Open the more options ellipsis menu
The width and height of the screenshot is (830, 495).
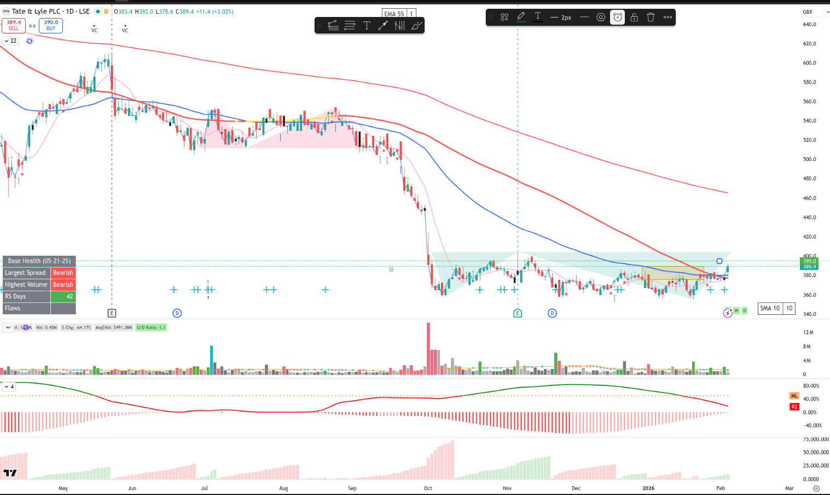668,18
